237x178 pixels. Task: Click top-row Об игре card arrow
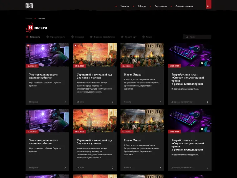tap(113, 102)
